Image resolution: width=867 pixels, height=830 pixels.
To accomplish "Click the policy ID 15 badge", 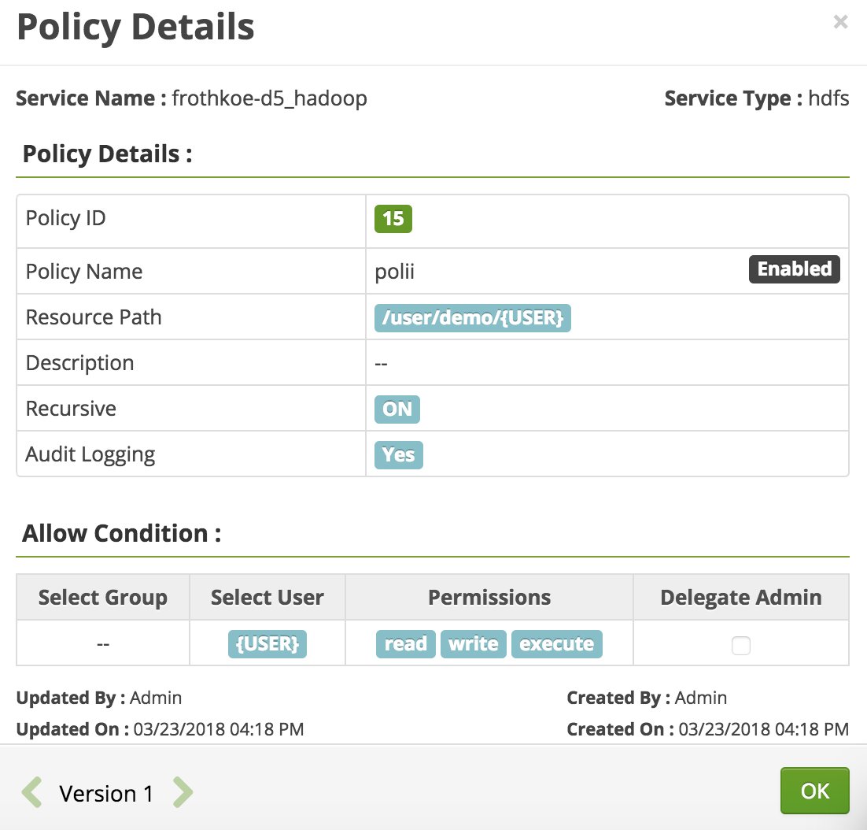I will click(x=393, y=218).
